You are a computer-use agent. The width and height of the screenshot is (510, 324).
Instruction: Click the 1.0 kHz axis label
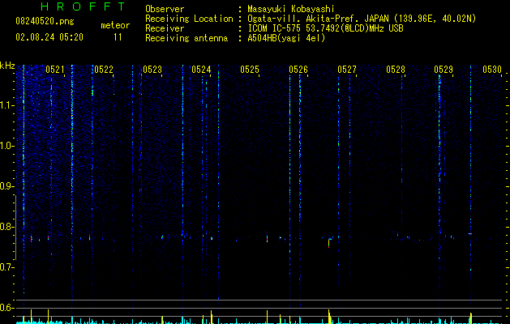(7, 146)
